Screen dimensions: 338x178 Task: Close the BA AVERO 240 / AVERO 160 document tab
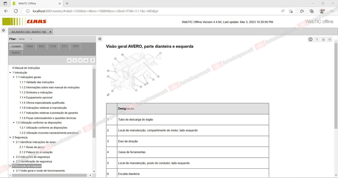(x=50, y=32)
